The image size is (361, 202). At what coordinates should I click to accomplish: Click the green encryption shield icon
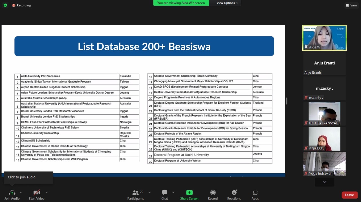5,5
